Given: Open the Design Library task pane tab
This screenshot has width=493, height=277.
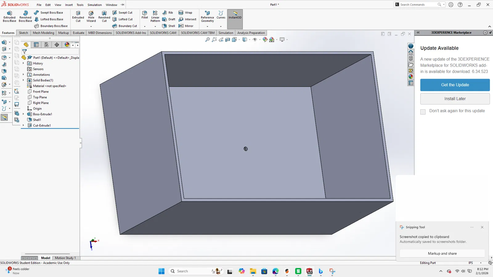Looking at the screenshot, I should (x=411, y=58).
